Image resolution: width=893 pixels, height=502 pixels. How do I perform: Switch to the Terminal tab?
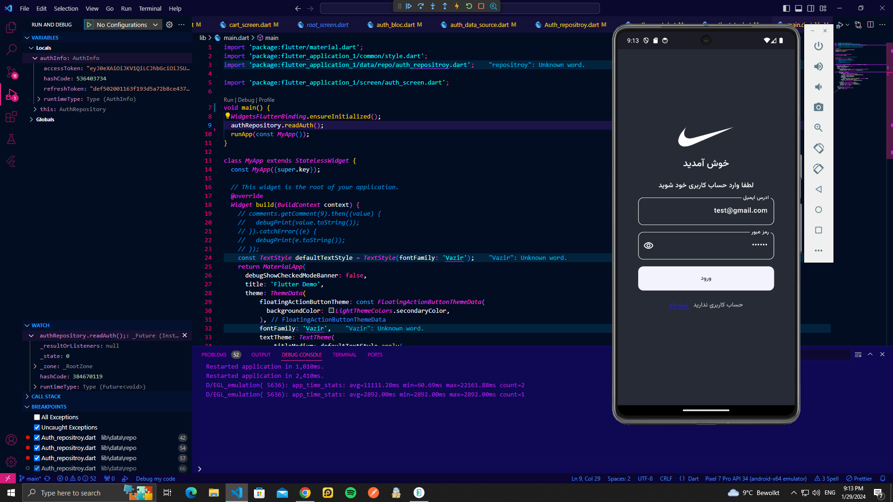click(345, 354)
